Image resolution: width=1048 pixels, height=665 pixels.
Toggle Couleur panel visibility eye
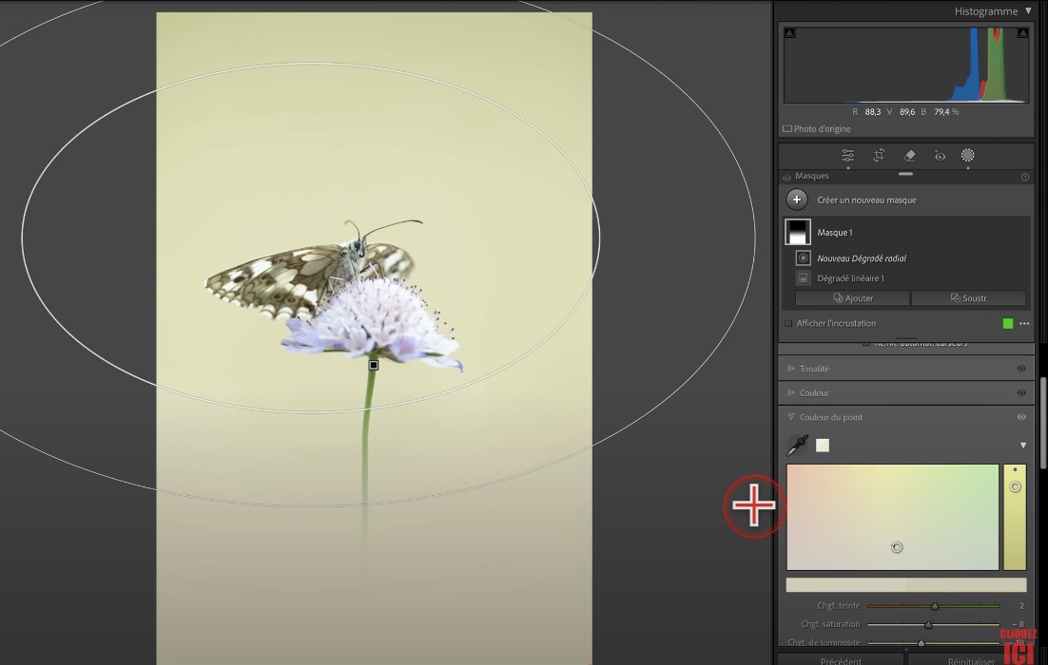[1021, 393]
